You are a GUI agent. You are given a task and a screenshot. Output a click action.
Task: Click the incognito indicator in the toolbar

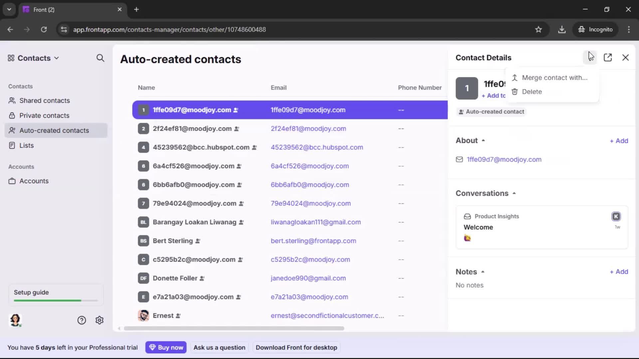pos(596,29)
